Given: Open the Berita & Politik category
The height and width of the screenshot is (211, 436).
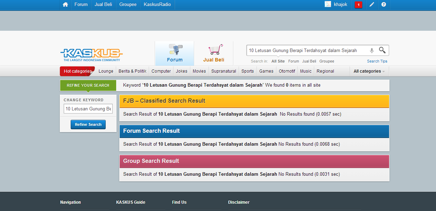Looking at the screenshot, I should (x=133, y=71).
